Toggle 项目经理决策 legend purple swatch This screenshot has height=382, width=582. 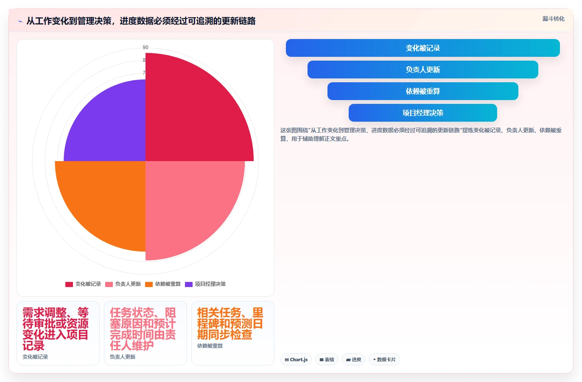pos(189,284)
